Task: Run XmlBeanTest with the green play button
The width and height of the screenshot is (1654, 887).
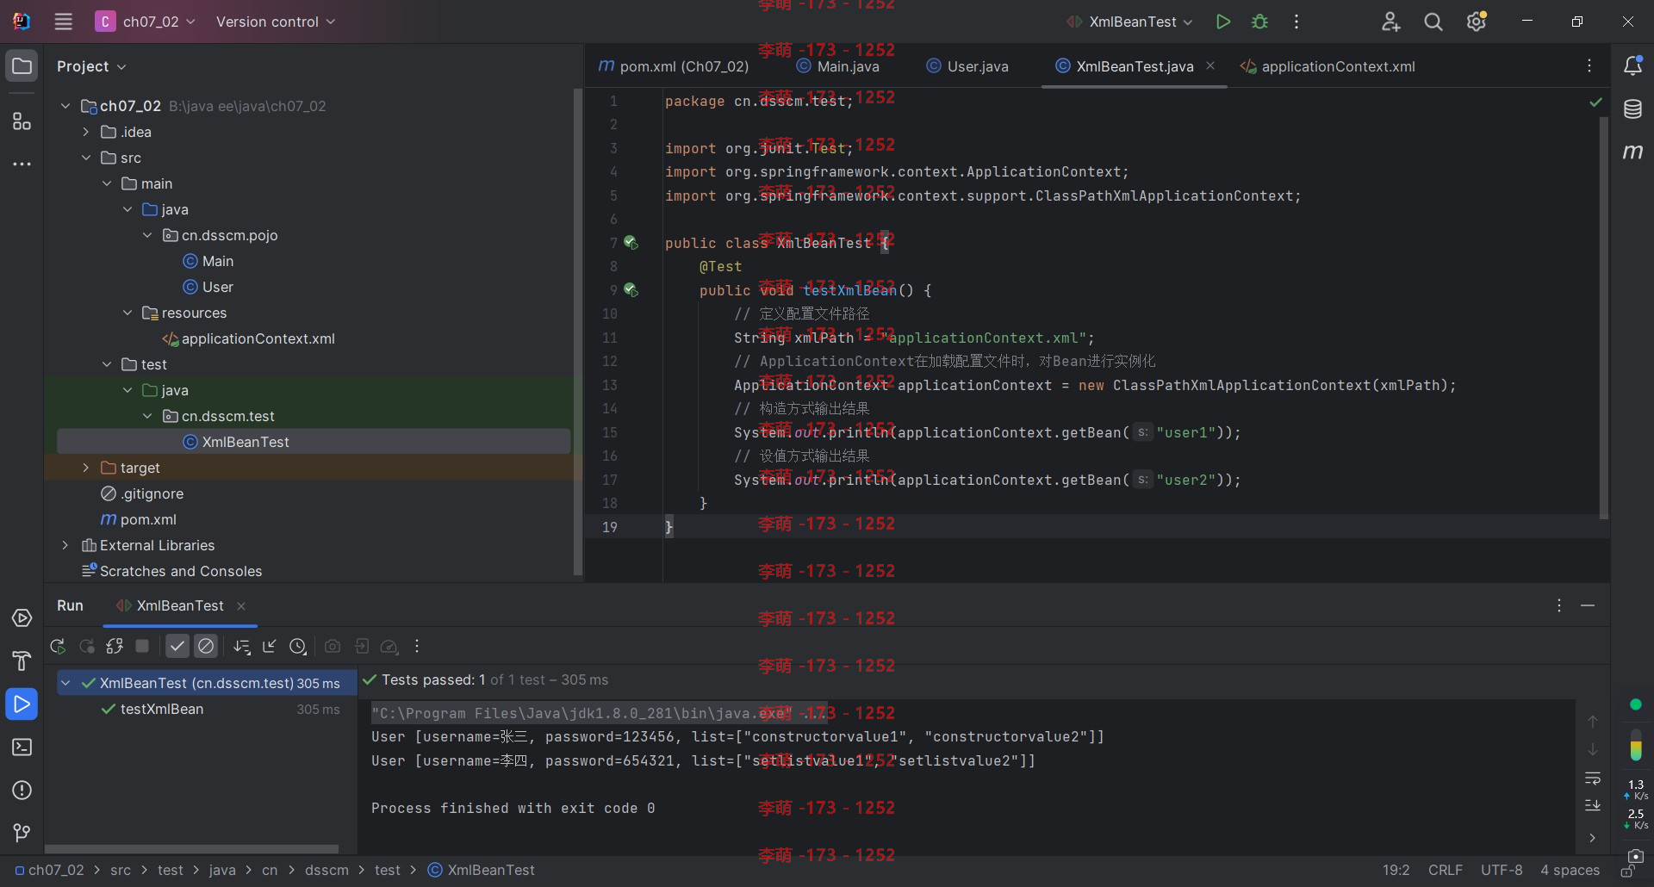Action: click(x=1222, y=22)
